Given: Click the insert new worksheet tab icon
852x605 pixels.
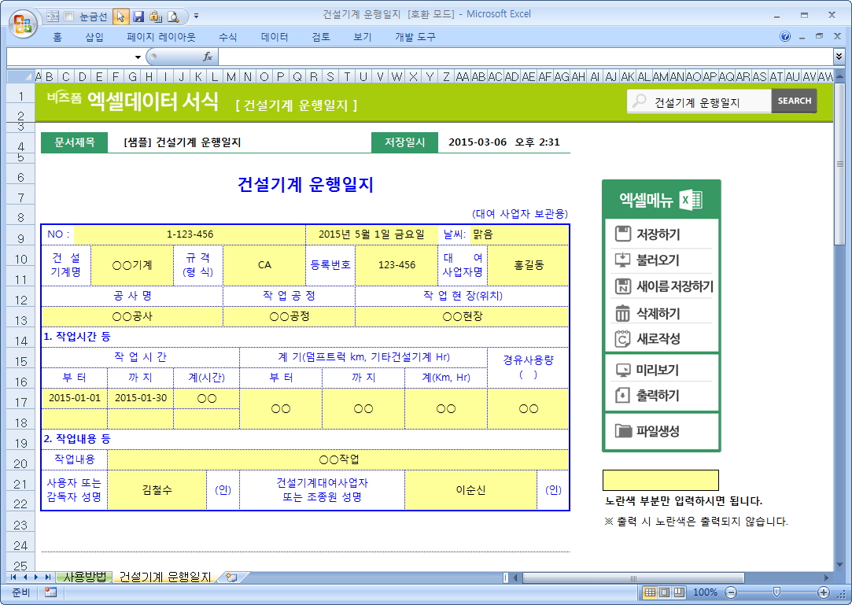Looking at the screenshot, I should pos(231,577).
